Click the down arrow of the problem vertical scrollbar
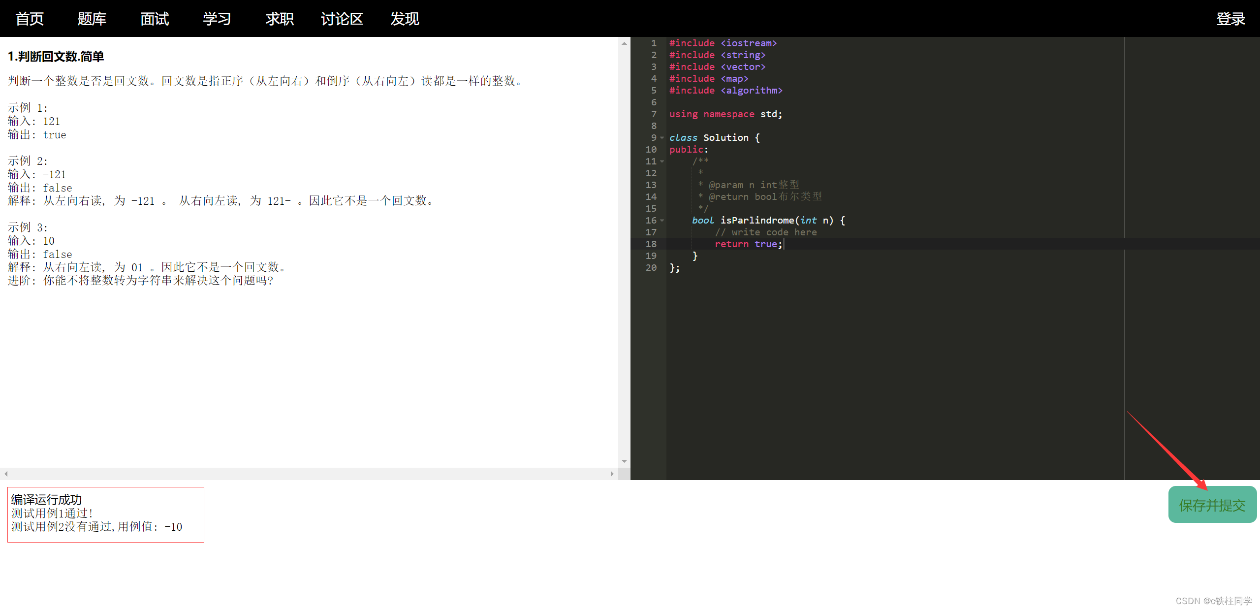Image resolution: width=1260 pixels, height=610 pixels. pyautogui.click(x=624, y=461)
